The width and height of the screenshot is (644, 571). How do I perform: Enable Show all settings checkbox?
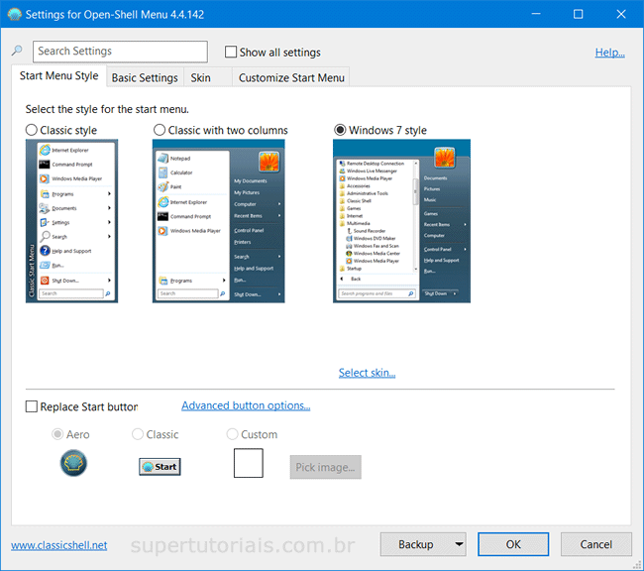[231, 53]
